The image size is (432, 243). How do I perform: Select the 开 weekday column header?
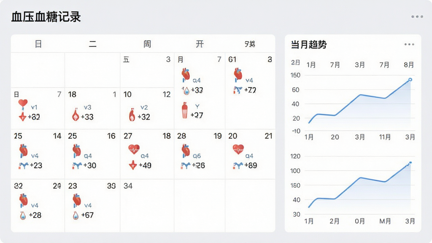point(200,44)
